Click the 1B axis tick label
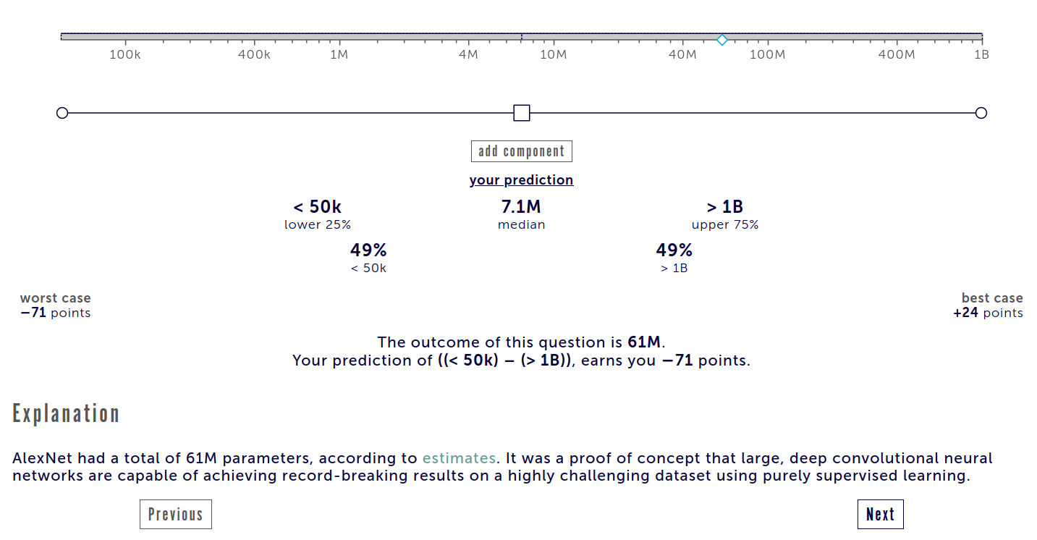The width and height of the screenshot is (1037, 540). [981, 55]
